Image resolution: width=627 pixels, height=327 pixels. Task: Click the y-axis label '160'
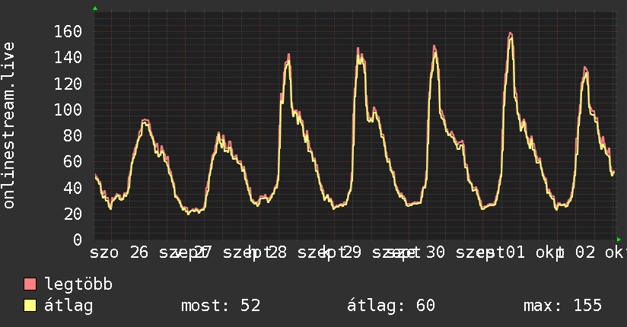tap(68, 31)
